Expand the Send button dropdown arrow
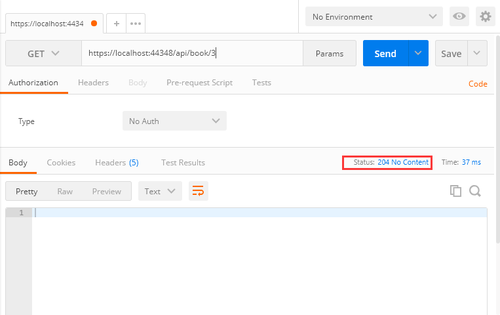Image resolution: width=500 pixels, height=315 pixels. [418, 53]
